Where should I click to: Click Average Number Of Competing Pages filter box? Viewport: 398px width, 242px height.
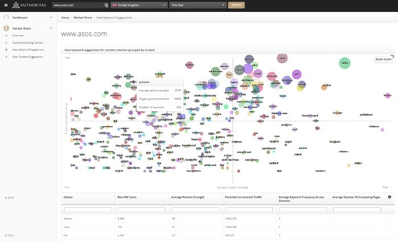357,210
